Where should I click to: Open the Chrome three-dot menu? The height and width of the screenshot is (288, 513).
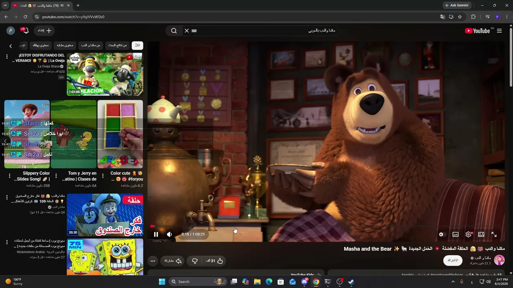point(507,17)
